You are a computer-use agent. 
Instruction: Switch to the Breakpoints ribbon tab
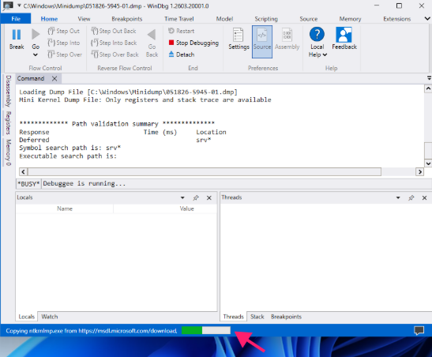126,19
